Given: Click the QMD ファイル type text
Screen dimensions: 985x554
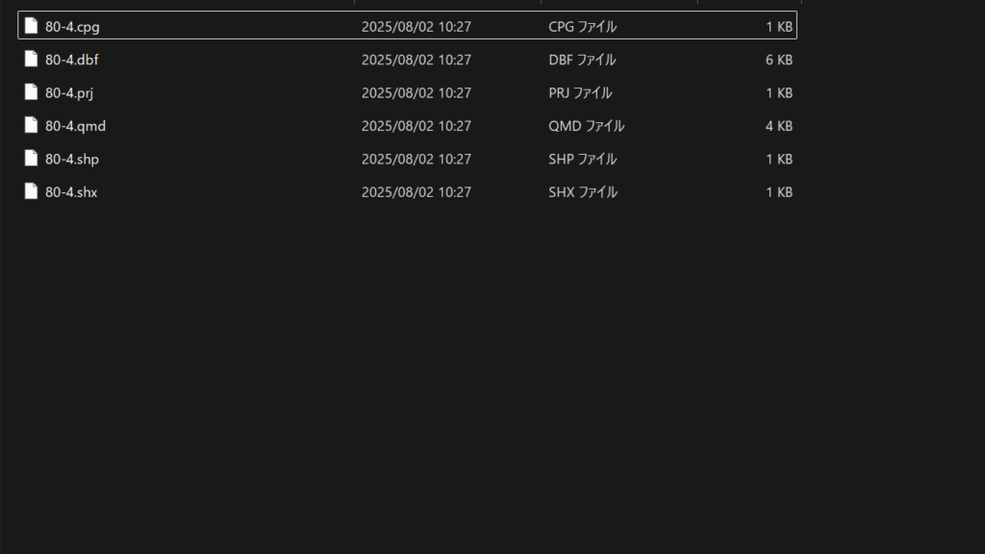Looking at the screenshot, I should [x=586, y=126].
